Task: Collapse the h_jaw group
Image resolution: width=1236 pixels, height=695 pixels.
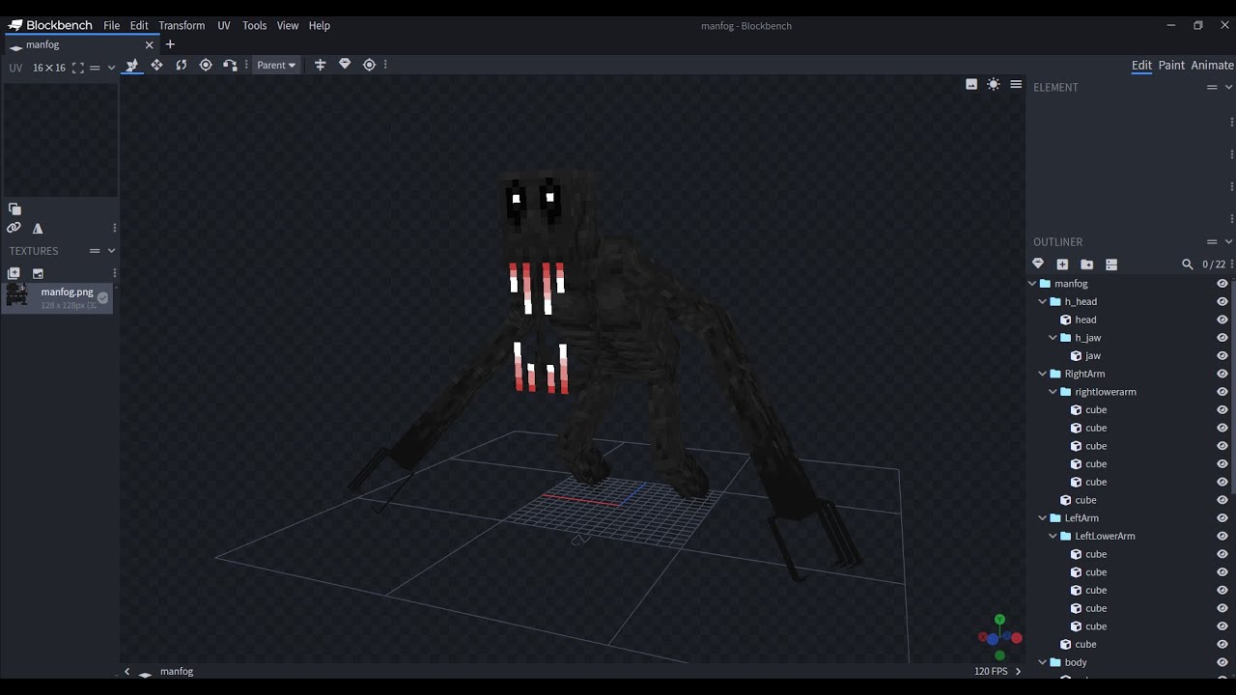Action: 1053,338
